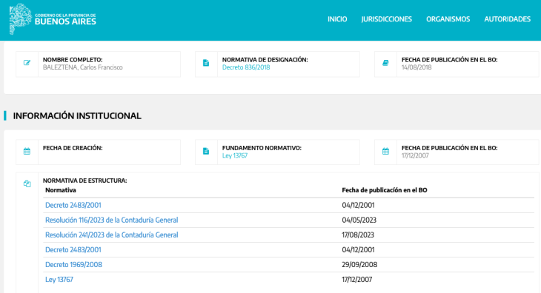Open Resolución 241/2023 de la Contaduría General
Screen dimensions: 541x293
pos(111,235)
